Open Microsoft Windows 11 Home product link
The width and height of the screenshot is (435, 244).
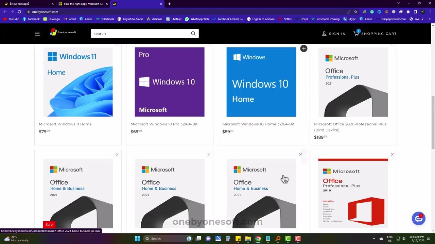click(x=65, y=124)
